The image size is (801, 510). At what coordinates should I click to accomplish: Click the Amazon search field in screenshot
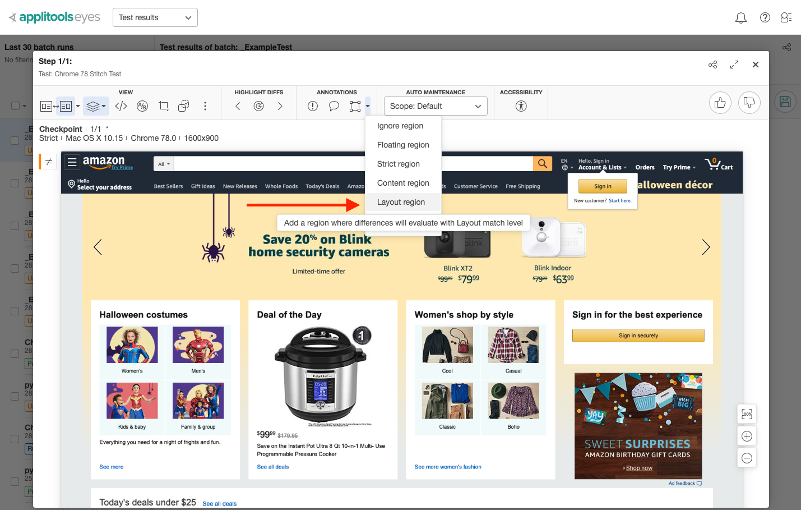[354, 164]
